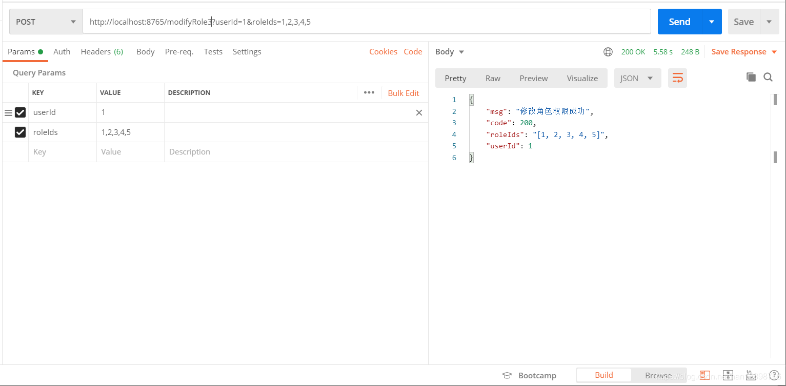Open the Bootcamp graduation cap icon
This screenshot has width=786, height=386.
coord(507,375)
